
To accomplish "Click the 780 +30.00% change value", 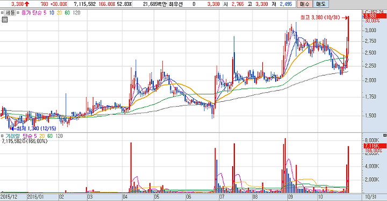I will coord(54,4).
